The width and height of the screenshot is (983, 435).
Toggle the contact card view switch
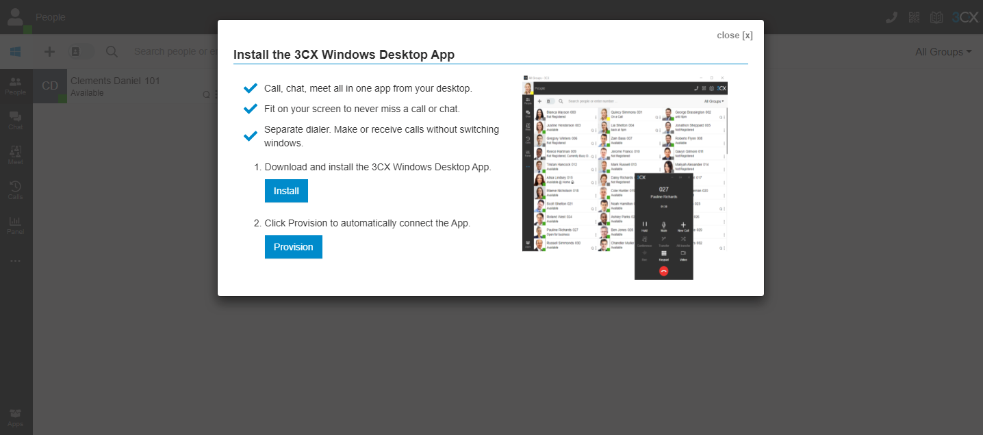81,52
